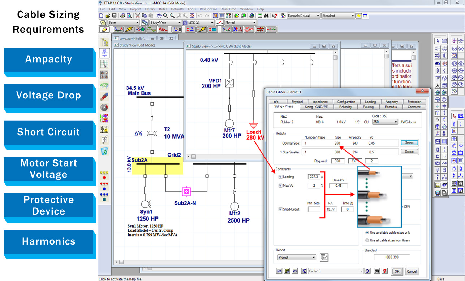This screenshot has width=465, height=281.
Task: Click the Zoom In magnifier icon
Action: (165, 16)
